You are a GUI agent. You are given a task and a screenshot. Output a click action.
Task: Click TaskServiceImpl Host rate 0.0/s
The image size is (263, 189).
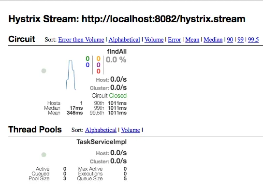118,153
